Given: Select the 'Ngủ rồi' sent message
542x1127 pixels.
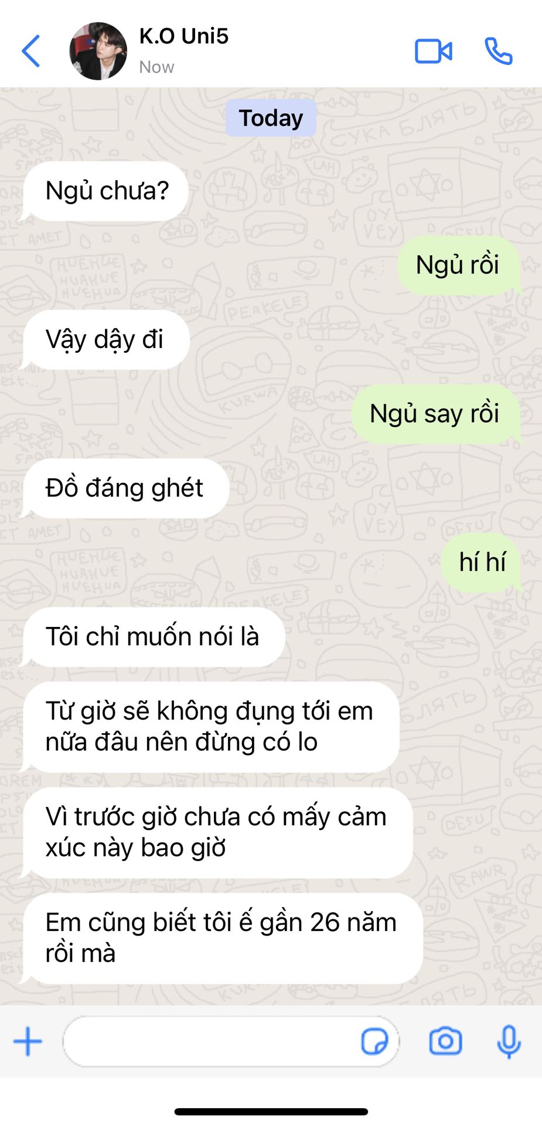Looking at the screenshot, I should point(459,265).
